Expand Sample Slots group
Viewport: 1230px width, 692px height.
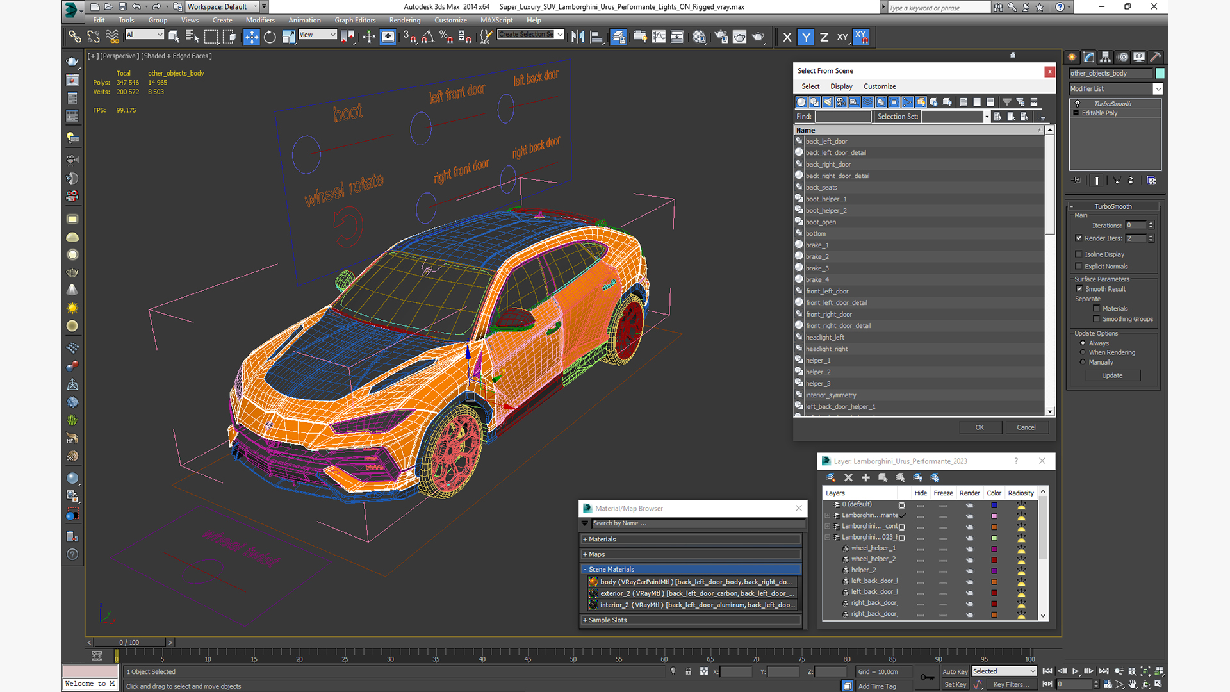(x=691, y=620)
